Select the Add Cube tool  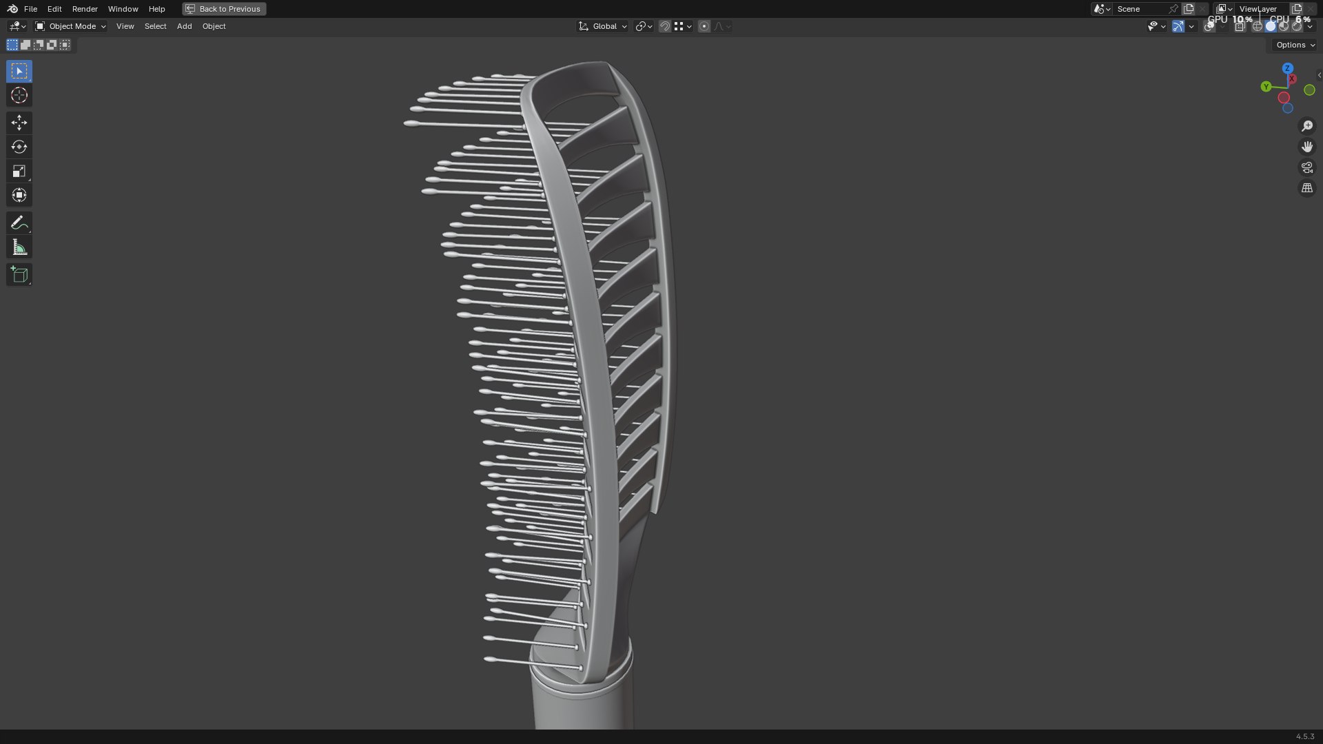[19, 275]
